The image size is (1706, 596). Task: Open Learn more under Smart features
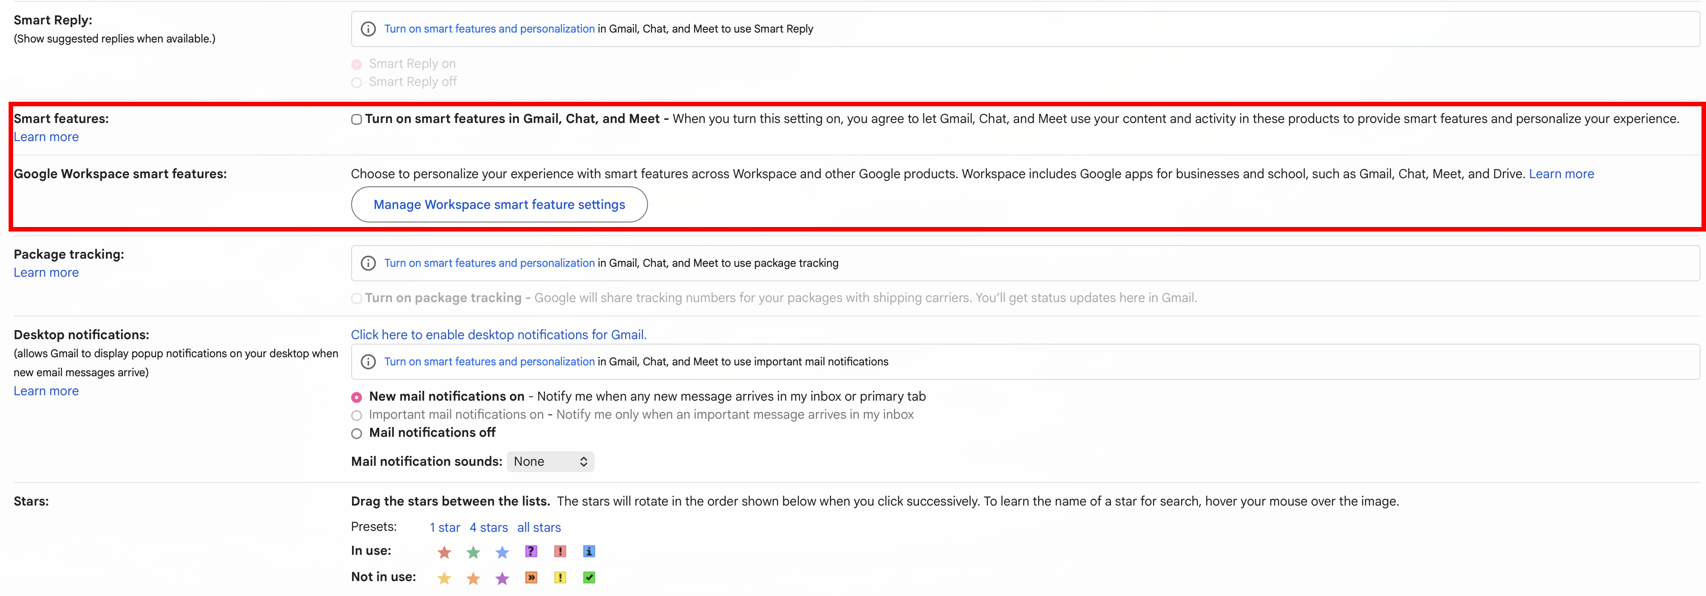coord(46,137)
